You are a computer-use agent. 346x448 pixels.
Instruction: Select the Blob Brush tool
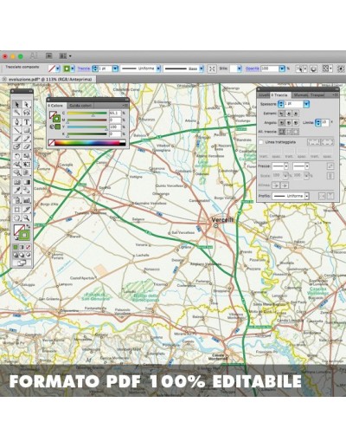coord(17,146)
